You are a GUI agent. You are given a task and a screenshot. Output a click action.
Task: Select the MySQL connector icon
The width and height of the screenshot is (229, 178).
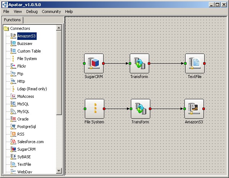pos(13,111)
